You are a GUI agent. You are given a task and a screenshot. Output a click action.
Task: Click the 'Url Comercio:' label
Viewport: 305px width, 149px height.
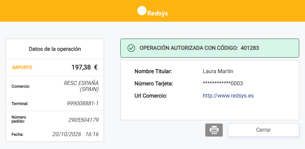pos(151,96)
